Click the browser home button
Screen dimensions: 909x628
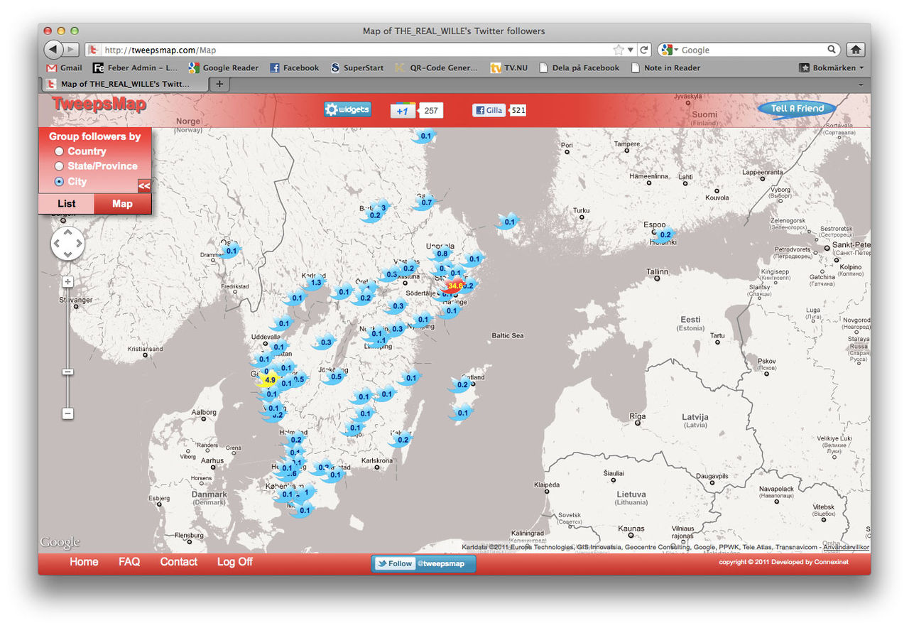pyautogui.click(x=856, y=50)
